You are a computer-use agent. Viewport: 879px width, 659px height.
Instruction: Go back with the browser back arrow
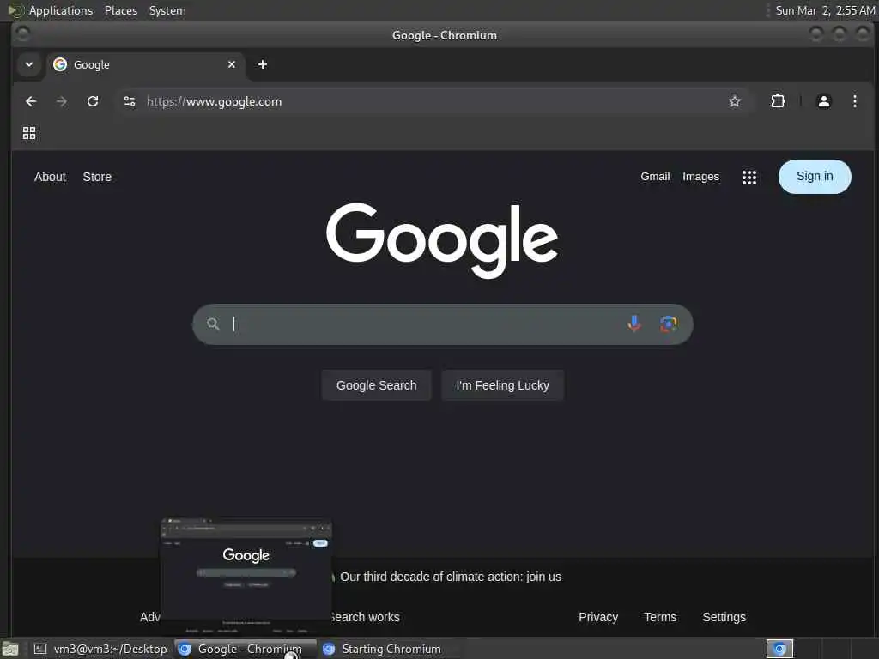pyautogui.click(x=31, y=101)
